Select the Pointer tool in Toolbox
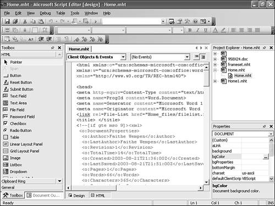This screenshot has width=275, height=206. (32, 62)
